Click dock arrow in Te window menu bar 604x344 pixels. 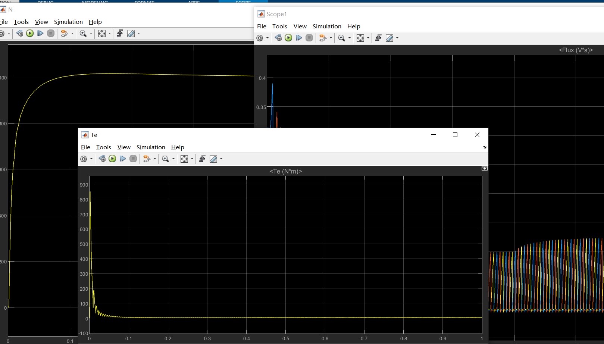point(485,147)
